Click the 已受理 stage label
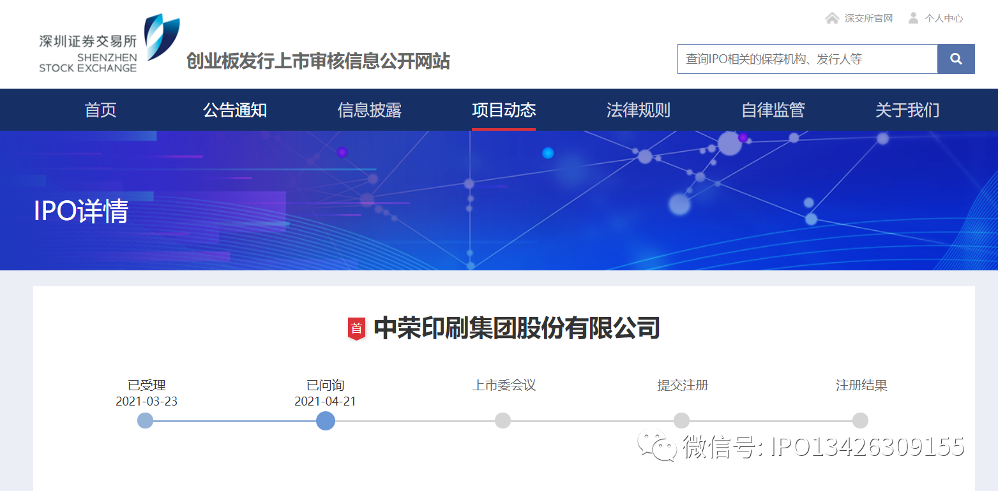This screenshot has height=491, width=998. point(147,385)
